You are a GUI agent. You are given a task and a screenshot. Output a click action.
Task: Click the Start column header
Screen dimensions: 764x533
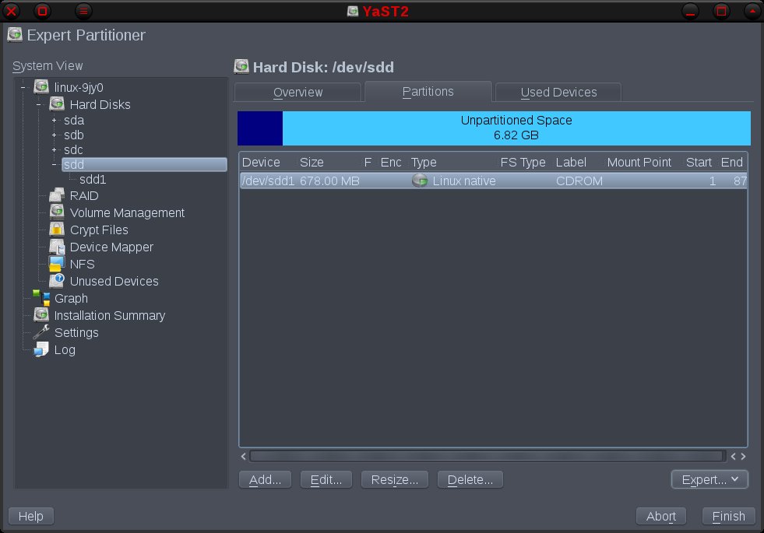tap(699, 162)
